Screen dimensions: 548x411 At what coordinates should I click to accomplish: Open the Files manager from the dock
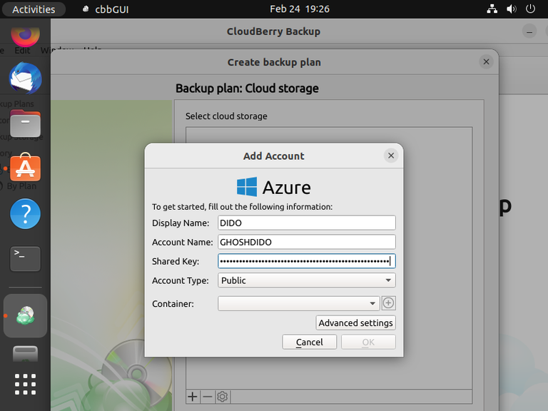point(25,123)
